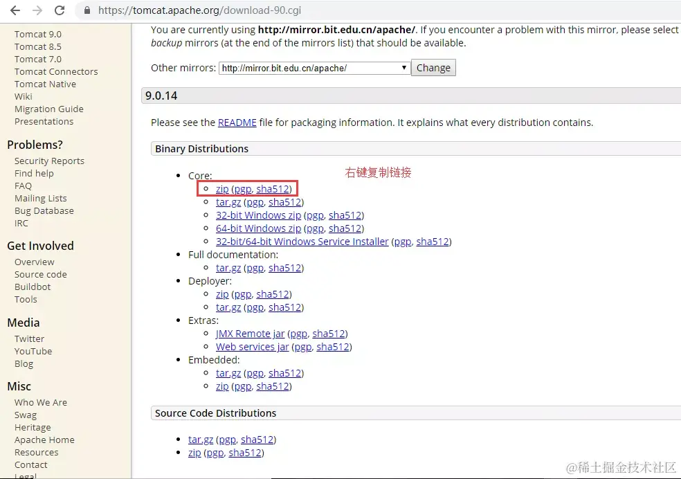Open Apache Home sidebar link

coord(44,440)
